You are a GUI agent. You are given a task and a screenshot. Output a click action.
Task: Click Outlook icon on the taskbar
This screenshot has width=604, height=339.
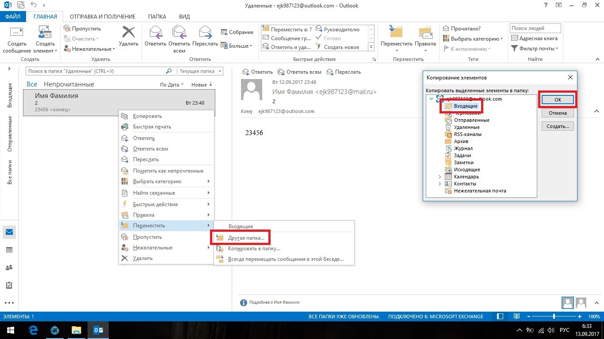click(98, 330)
